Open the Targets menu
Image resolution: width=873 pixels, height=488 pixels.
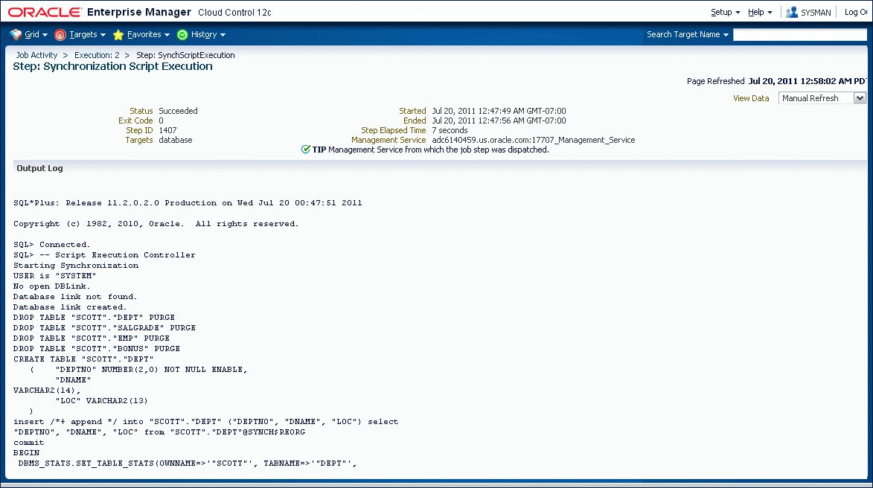(87, 34)
